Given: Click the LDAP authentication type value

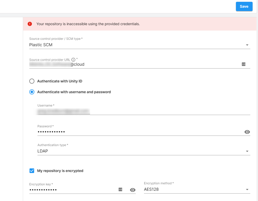Looking at the screenshot, I should click(x=43, y=151).
